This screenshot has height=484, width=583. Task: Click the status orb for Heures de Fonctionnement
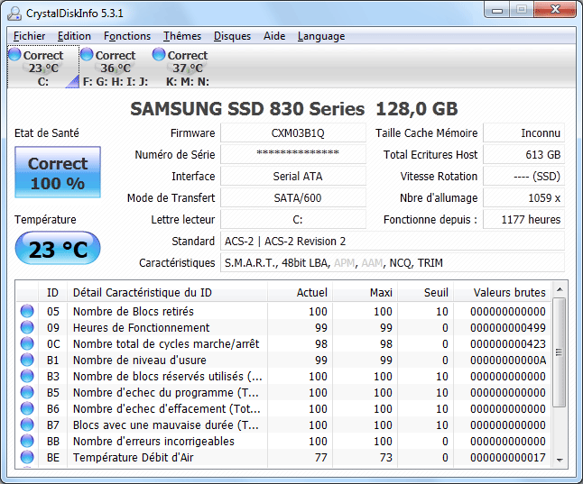[x=27, y=327]
